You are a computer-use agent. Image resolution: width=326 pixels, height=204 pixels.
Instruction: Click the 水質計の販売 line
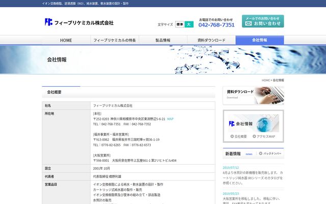tap(102, 200)
